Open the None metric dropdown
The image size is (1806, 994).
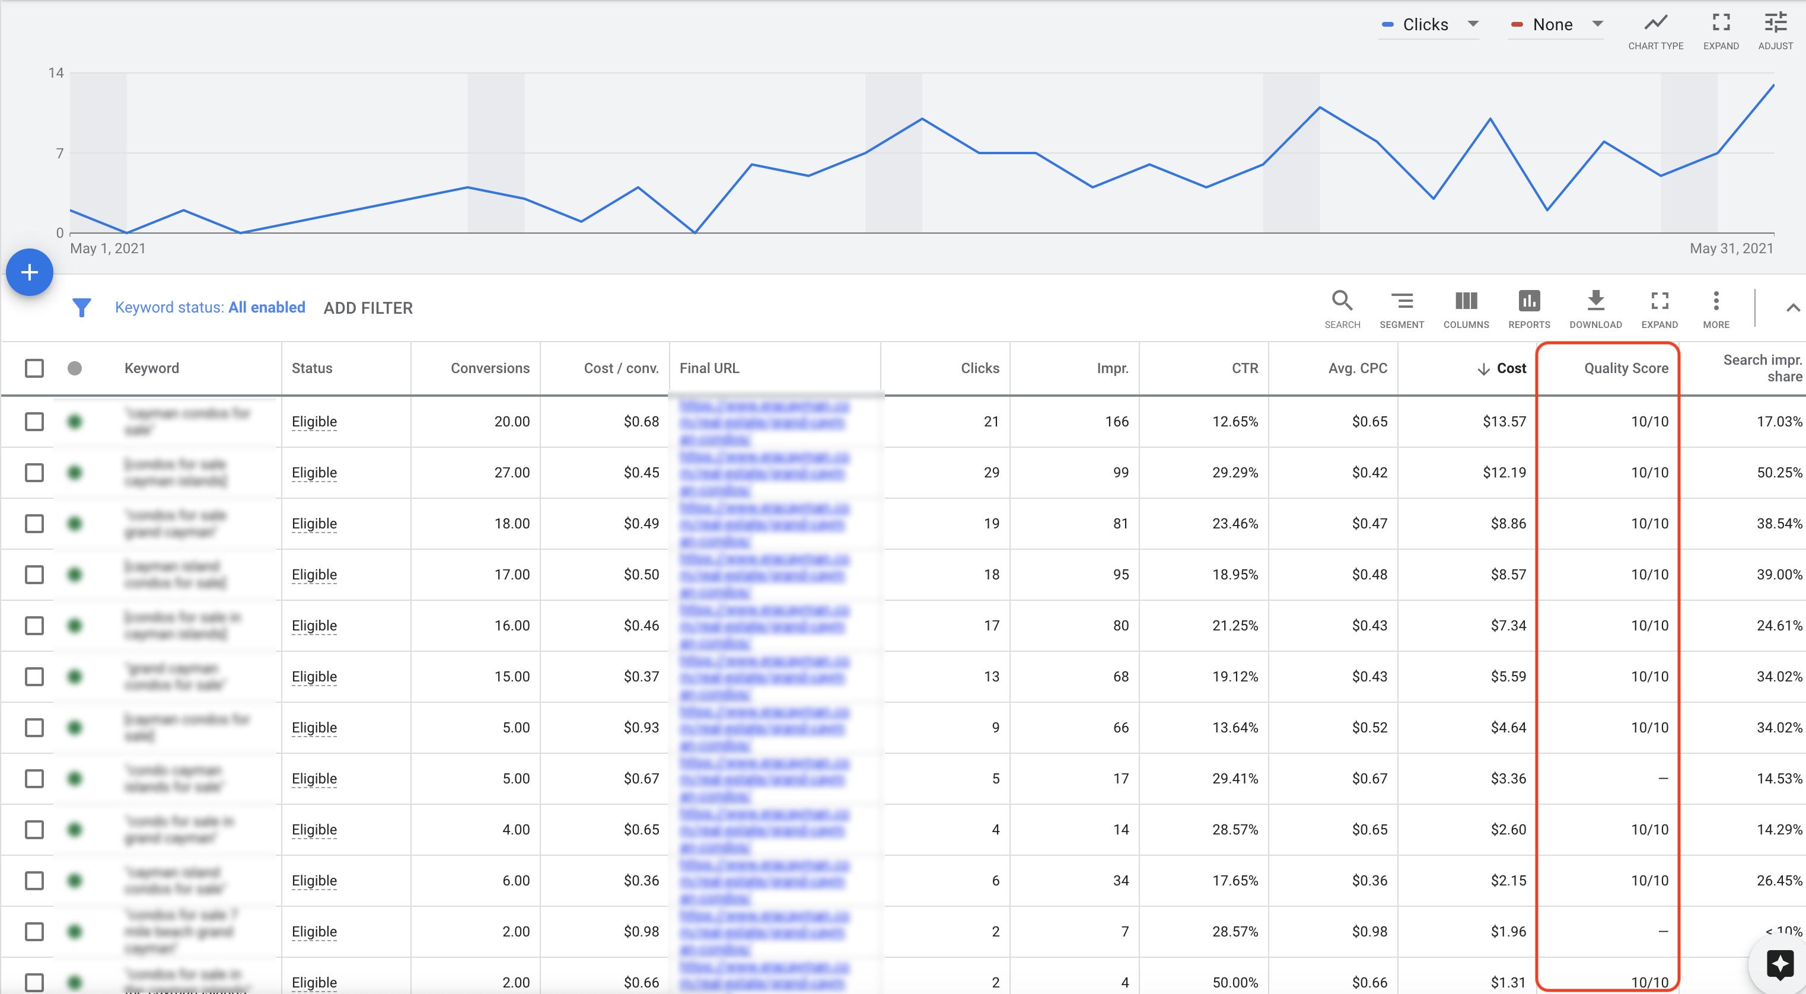pos(1555,24)
